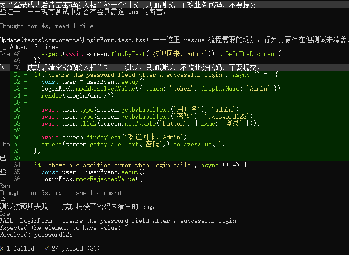Screen dimensions: 349x255
Task: Click 'const user' on line 52
Action: click(x=59, y=82)
